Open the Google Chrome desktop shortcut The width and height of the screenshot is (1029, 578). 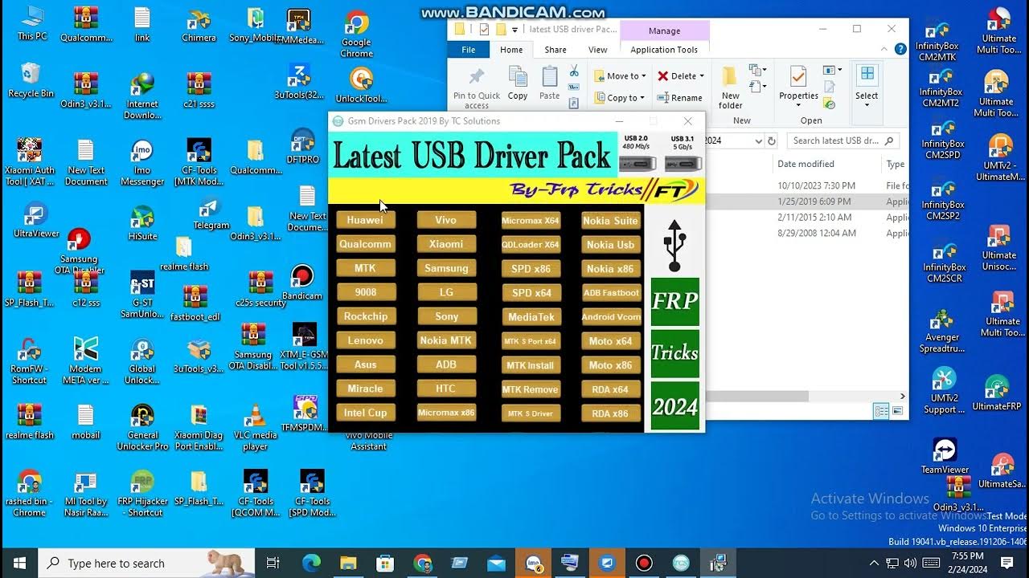[356, 35]
